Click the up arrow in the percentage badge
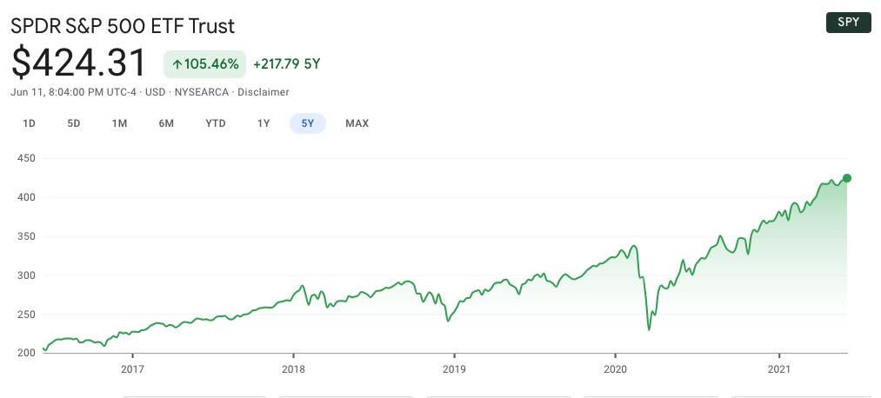 [x=177, y=64]
